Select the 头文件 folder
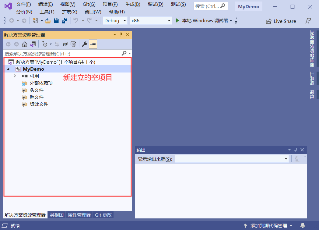Viewport: 319px width, 230px height. [x=37, y=90]
